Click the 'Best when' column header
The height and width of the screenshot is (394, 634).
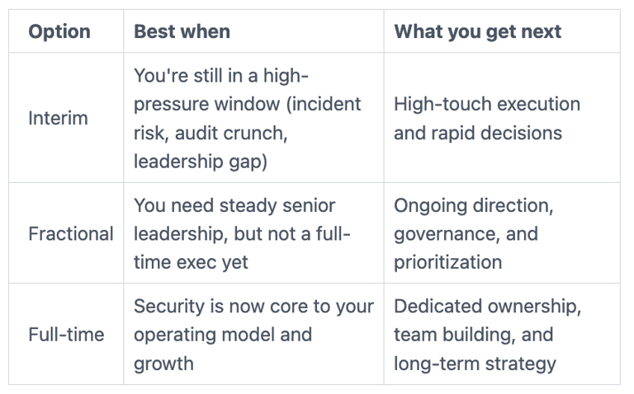(182, 31)
